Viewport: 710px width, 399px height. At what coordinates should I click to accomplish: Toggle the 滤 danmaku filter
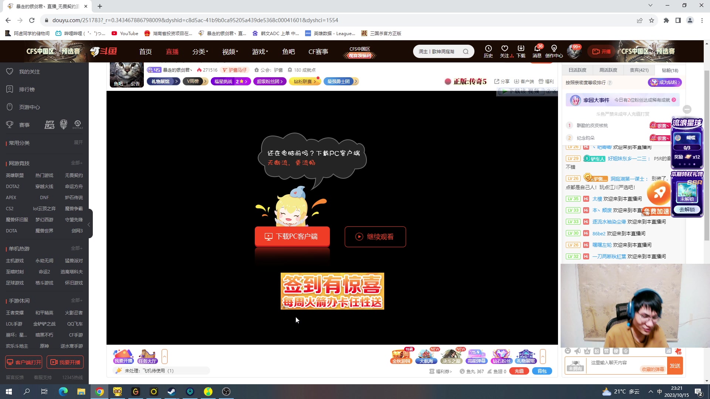coord(669,351)
